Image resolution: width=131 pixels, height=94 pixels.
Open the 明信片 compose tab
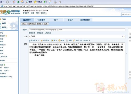tap(70, 20)
